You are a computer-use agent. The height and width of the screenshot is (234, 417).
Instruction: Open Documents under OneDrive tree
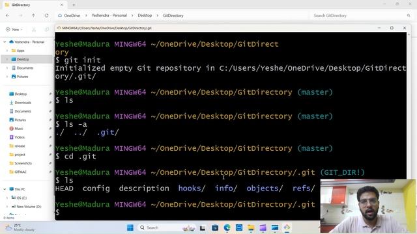tap(22, 68)
